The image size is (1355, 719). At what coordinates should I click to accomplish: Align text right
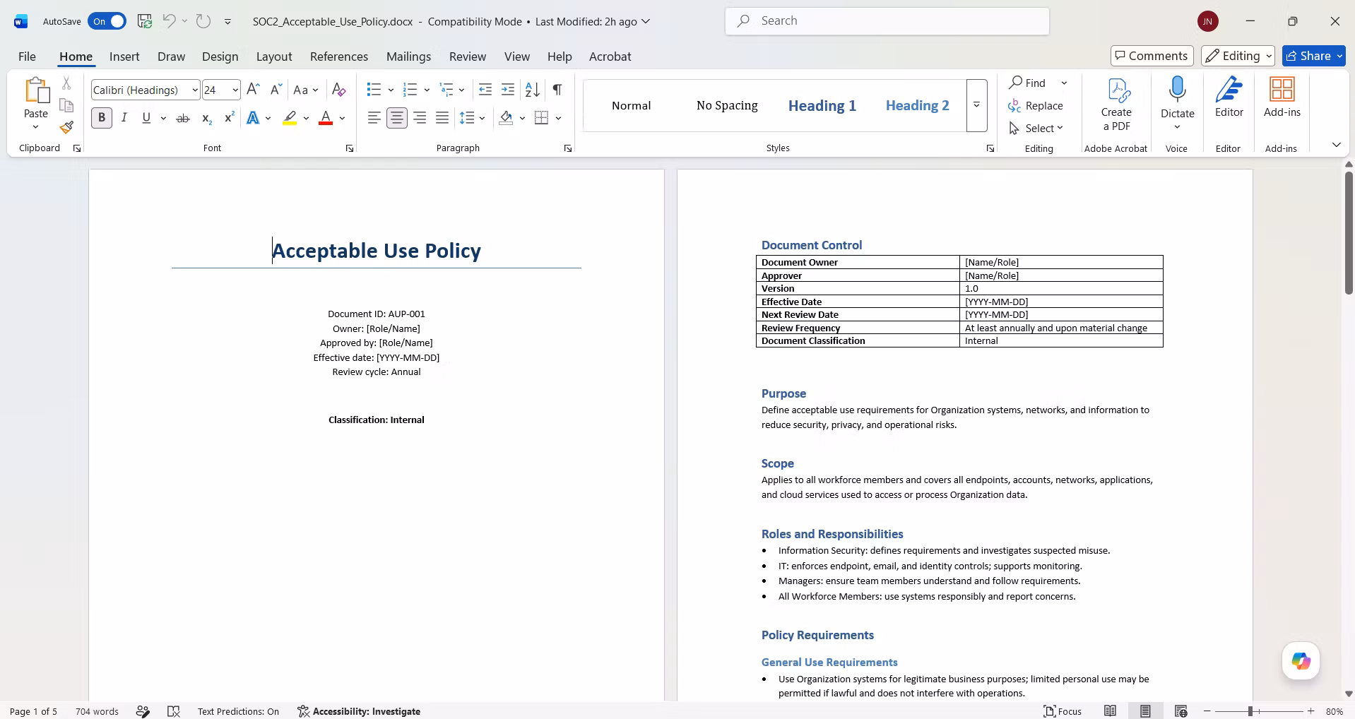pos(420,118)
